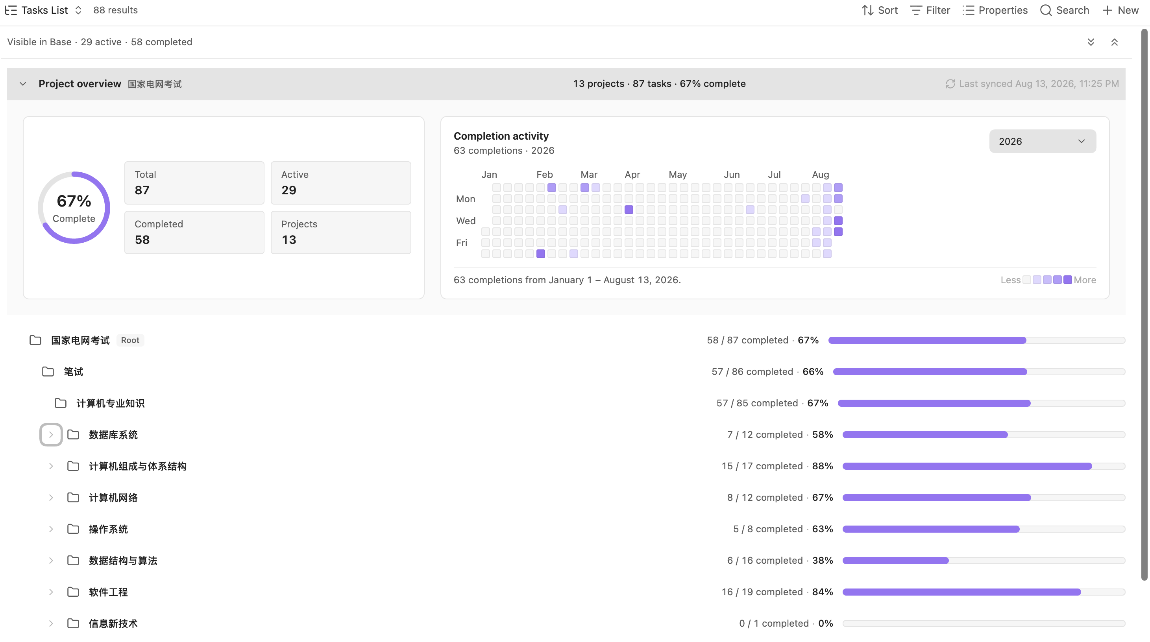Click the 0 / 1 completed progress bar
Viewport: 1150px width, 642px height.
click(984, 623)
